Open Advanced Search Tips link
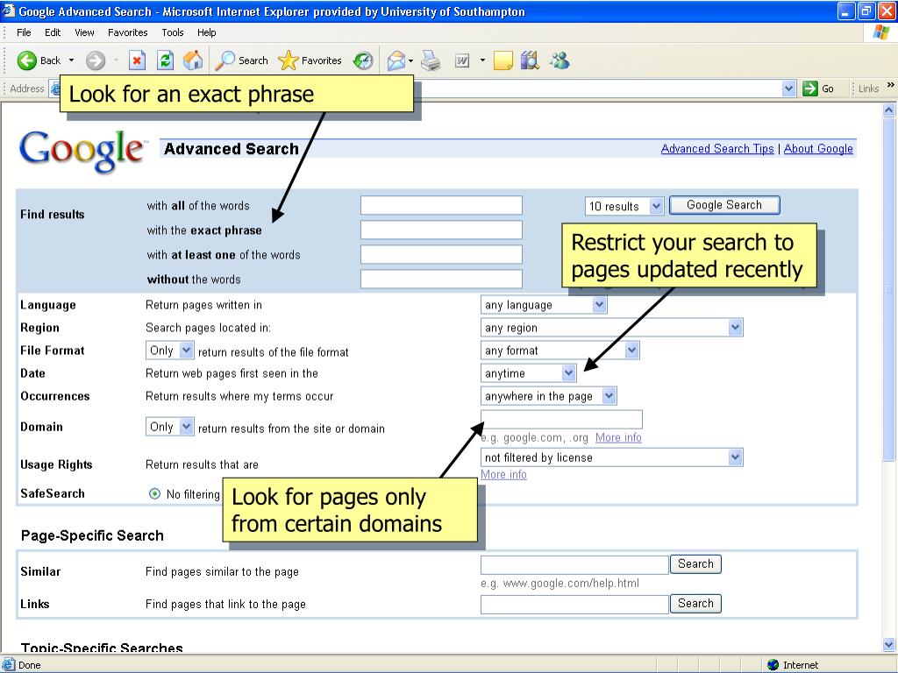This screenshot has width=898, height=673. (717, 149)
